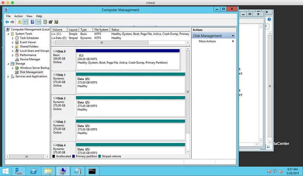Expand the Task Scheduler node arrow

coord(13,38)
